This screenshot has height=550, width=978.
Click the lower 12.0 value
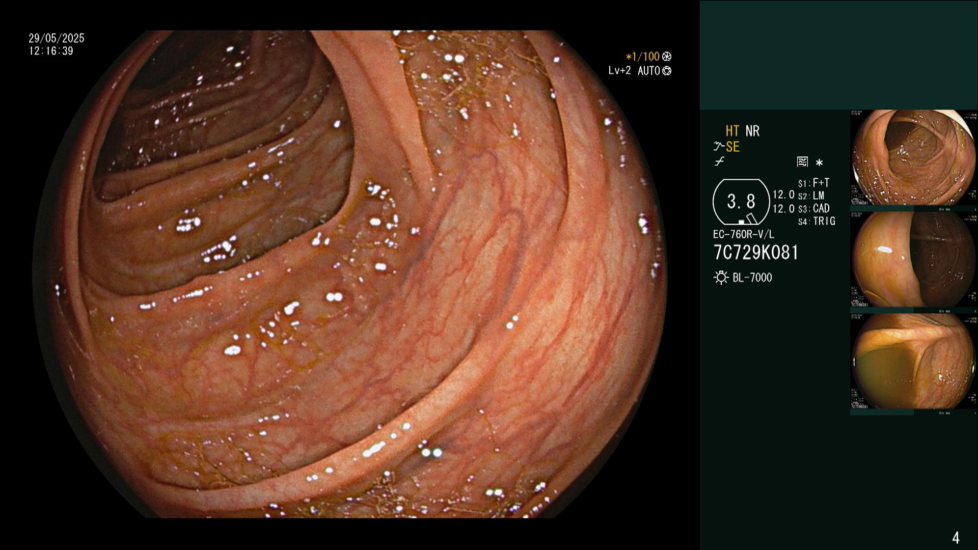click(x=783, y=208)
